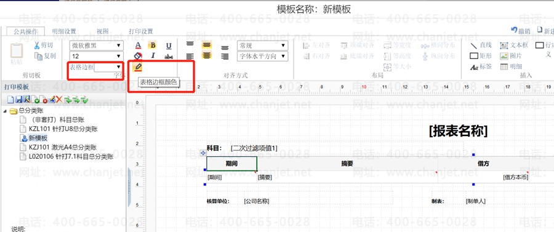This screenshot has width=554, height=232.
Task: Switch to the 视图 tab
Action: pyautogui.click(x=103, y=31)
